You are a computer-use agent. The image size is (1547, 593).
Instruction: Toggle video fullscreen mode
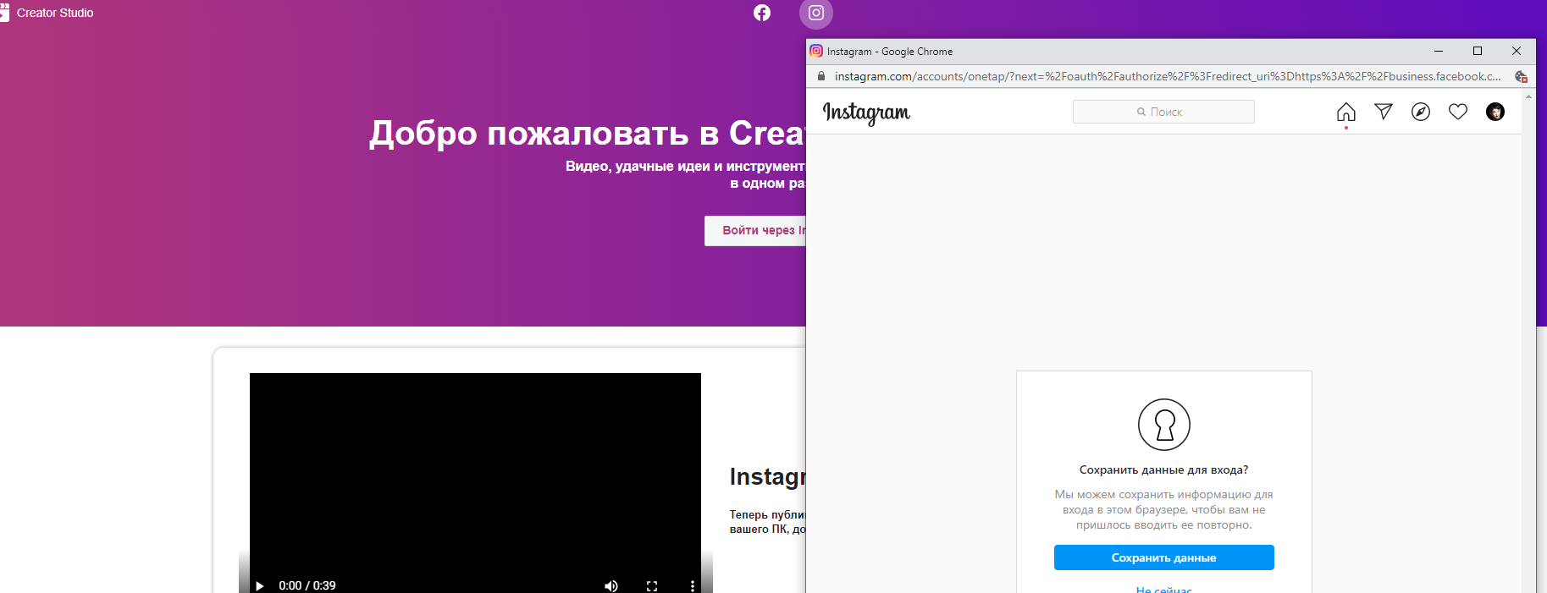[651, 585]
